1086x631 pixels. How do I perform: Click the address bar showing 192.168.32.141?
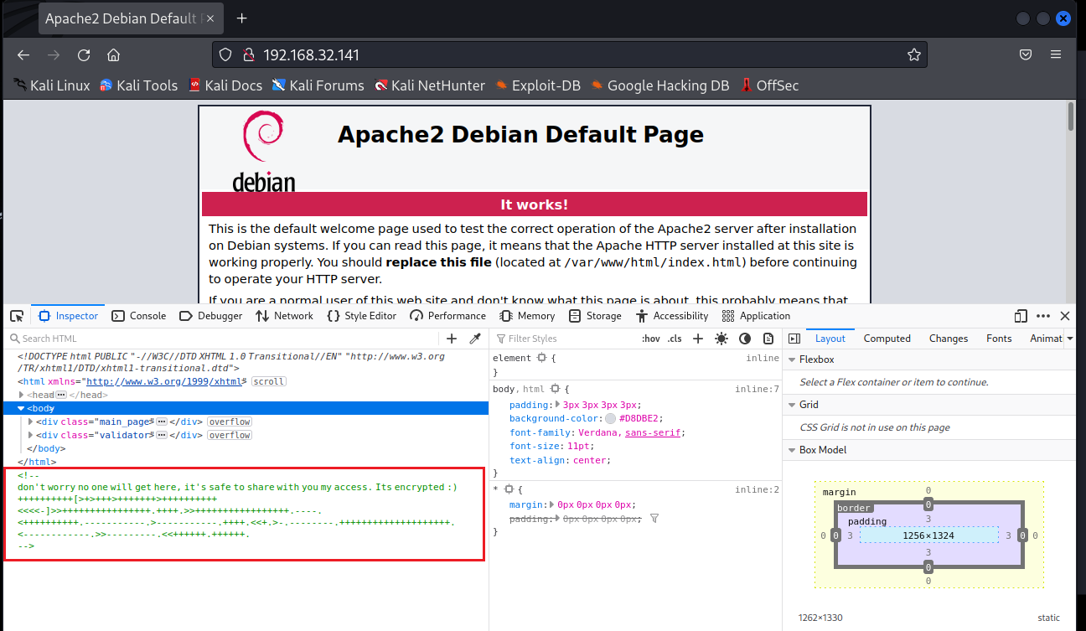click(570, 54)
